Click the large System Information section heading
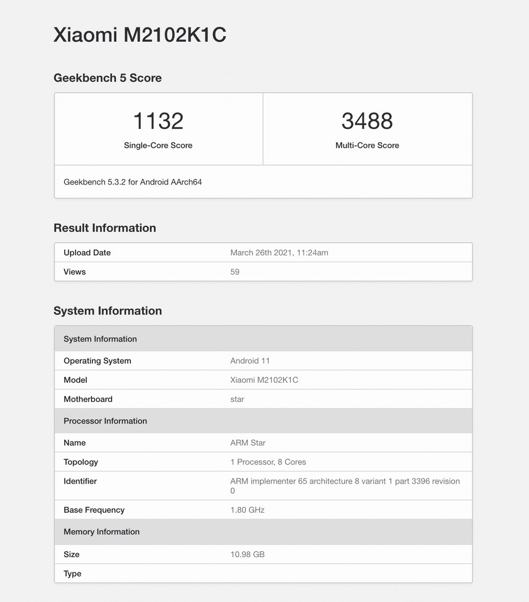Viewport: 529px width, 602px height. 107,310
